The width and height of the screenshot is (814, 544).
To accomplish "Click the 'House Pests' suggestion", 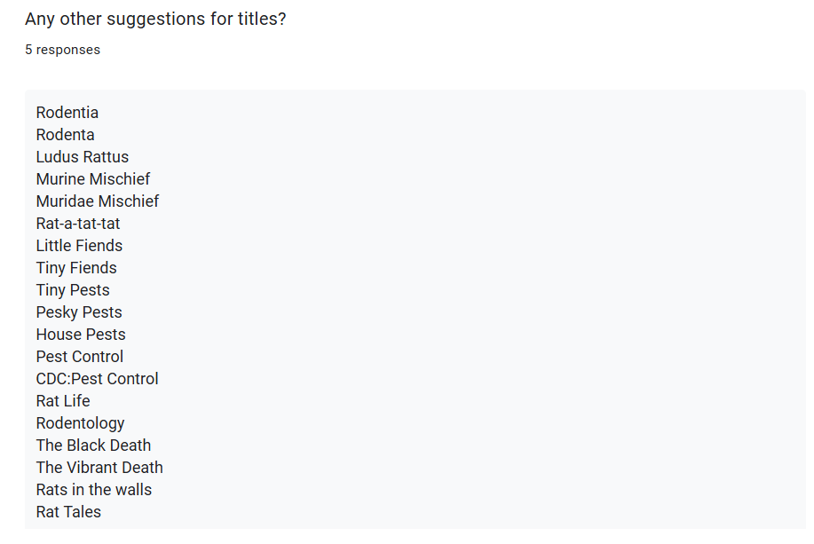I will tap(81, 335).
